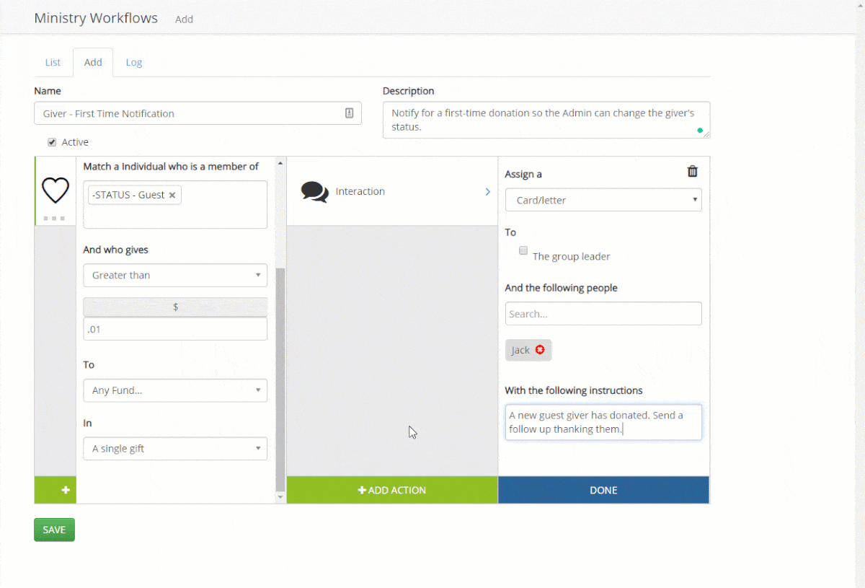Open the A single gift dropdown
This screenshot has width=865, height=588.
tap(175, 449)
